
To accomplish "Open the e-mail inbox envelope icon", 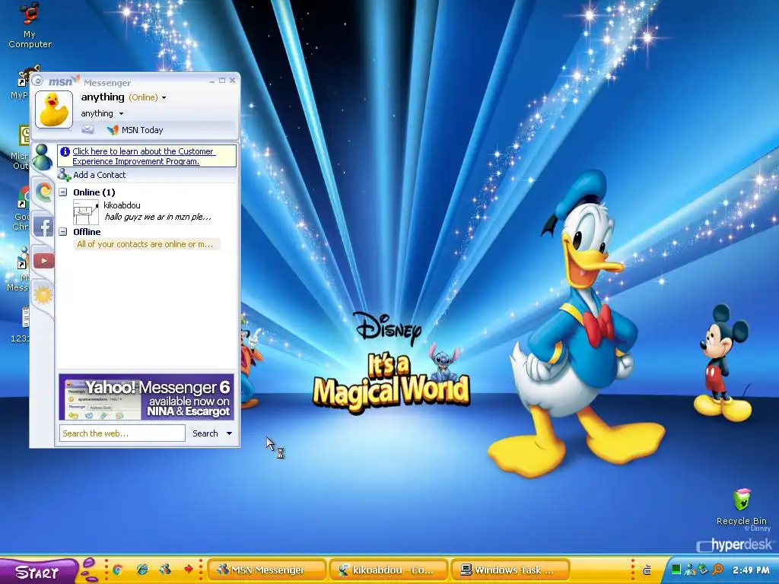I will [87, 129].
